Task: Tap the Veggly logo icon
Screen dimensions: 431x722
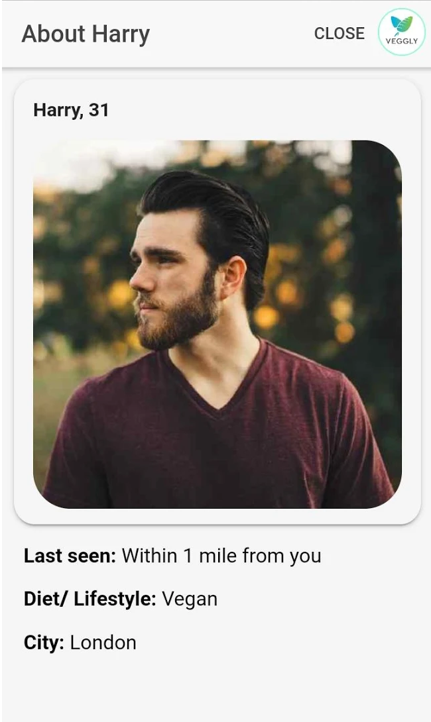Action: (x=401, y=32)
